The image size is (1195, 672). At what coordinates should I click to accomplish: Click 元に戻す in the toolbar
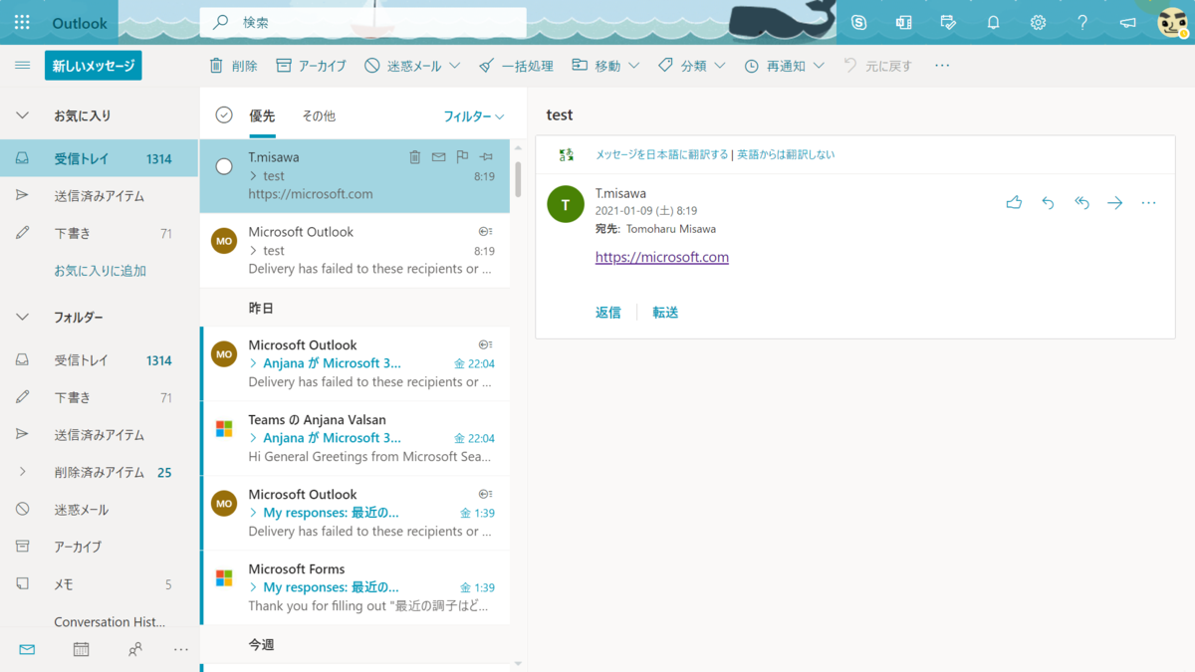coord(876,66)
